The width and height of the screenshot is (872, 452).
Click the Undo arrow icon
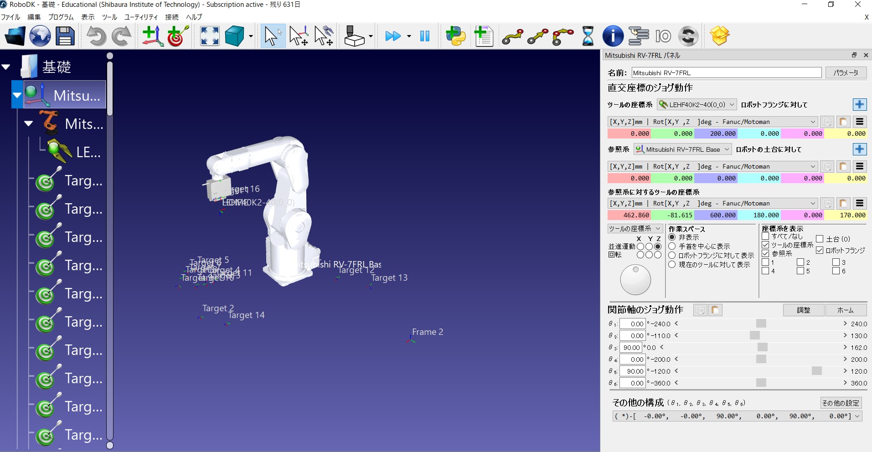pos(96,36)
